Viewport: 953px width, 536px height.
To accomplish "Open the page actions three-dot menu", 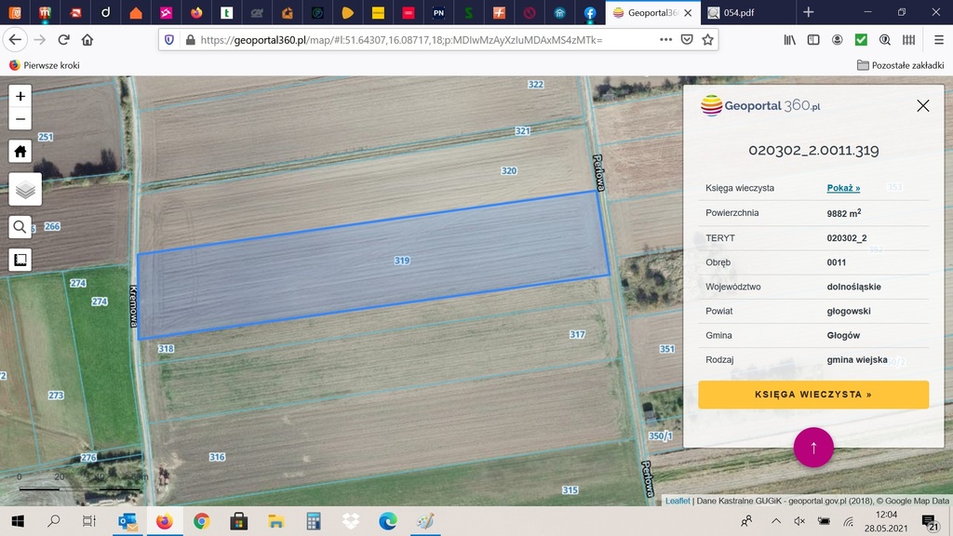I will pos(665,40).
